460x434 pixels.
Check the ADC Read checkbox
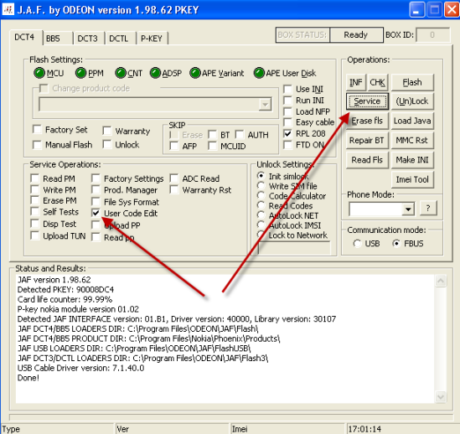pyautogui.click(x=174, y=178)
